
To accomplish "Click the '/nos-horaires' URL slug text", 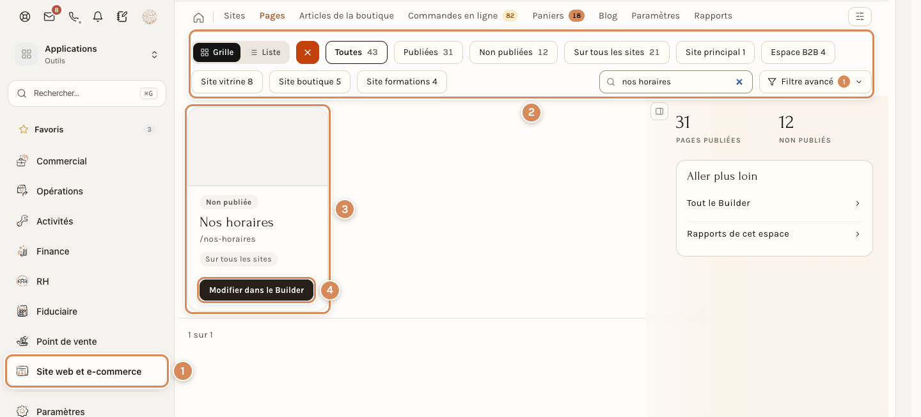I will [x=228, y=239].
